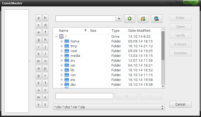Click the window shade icon in titlebar

coord(187,2)
